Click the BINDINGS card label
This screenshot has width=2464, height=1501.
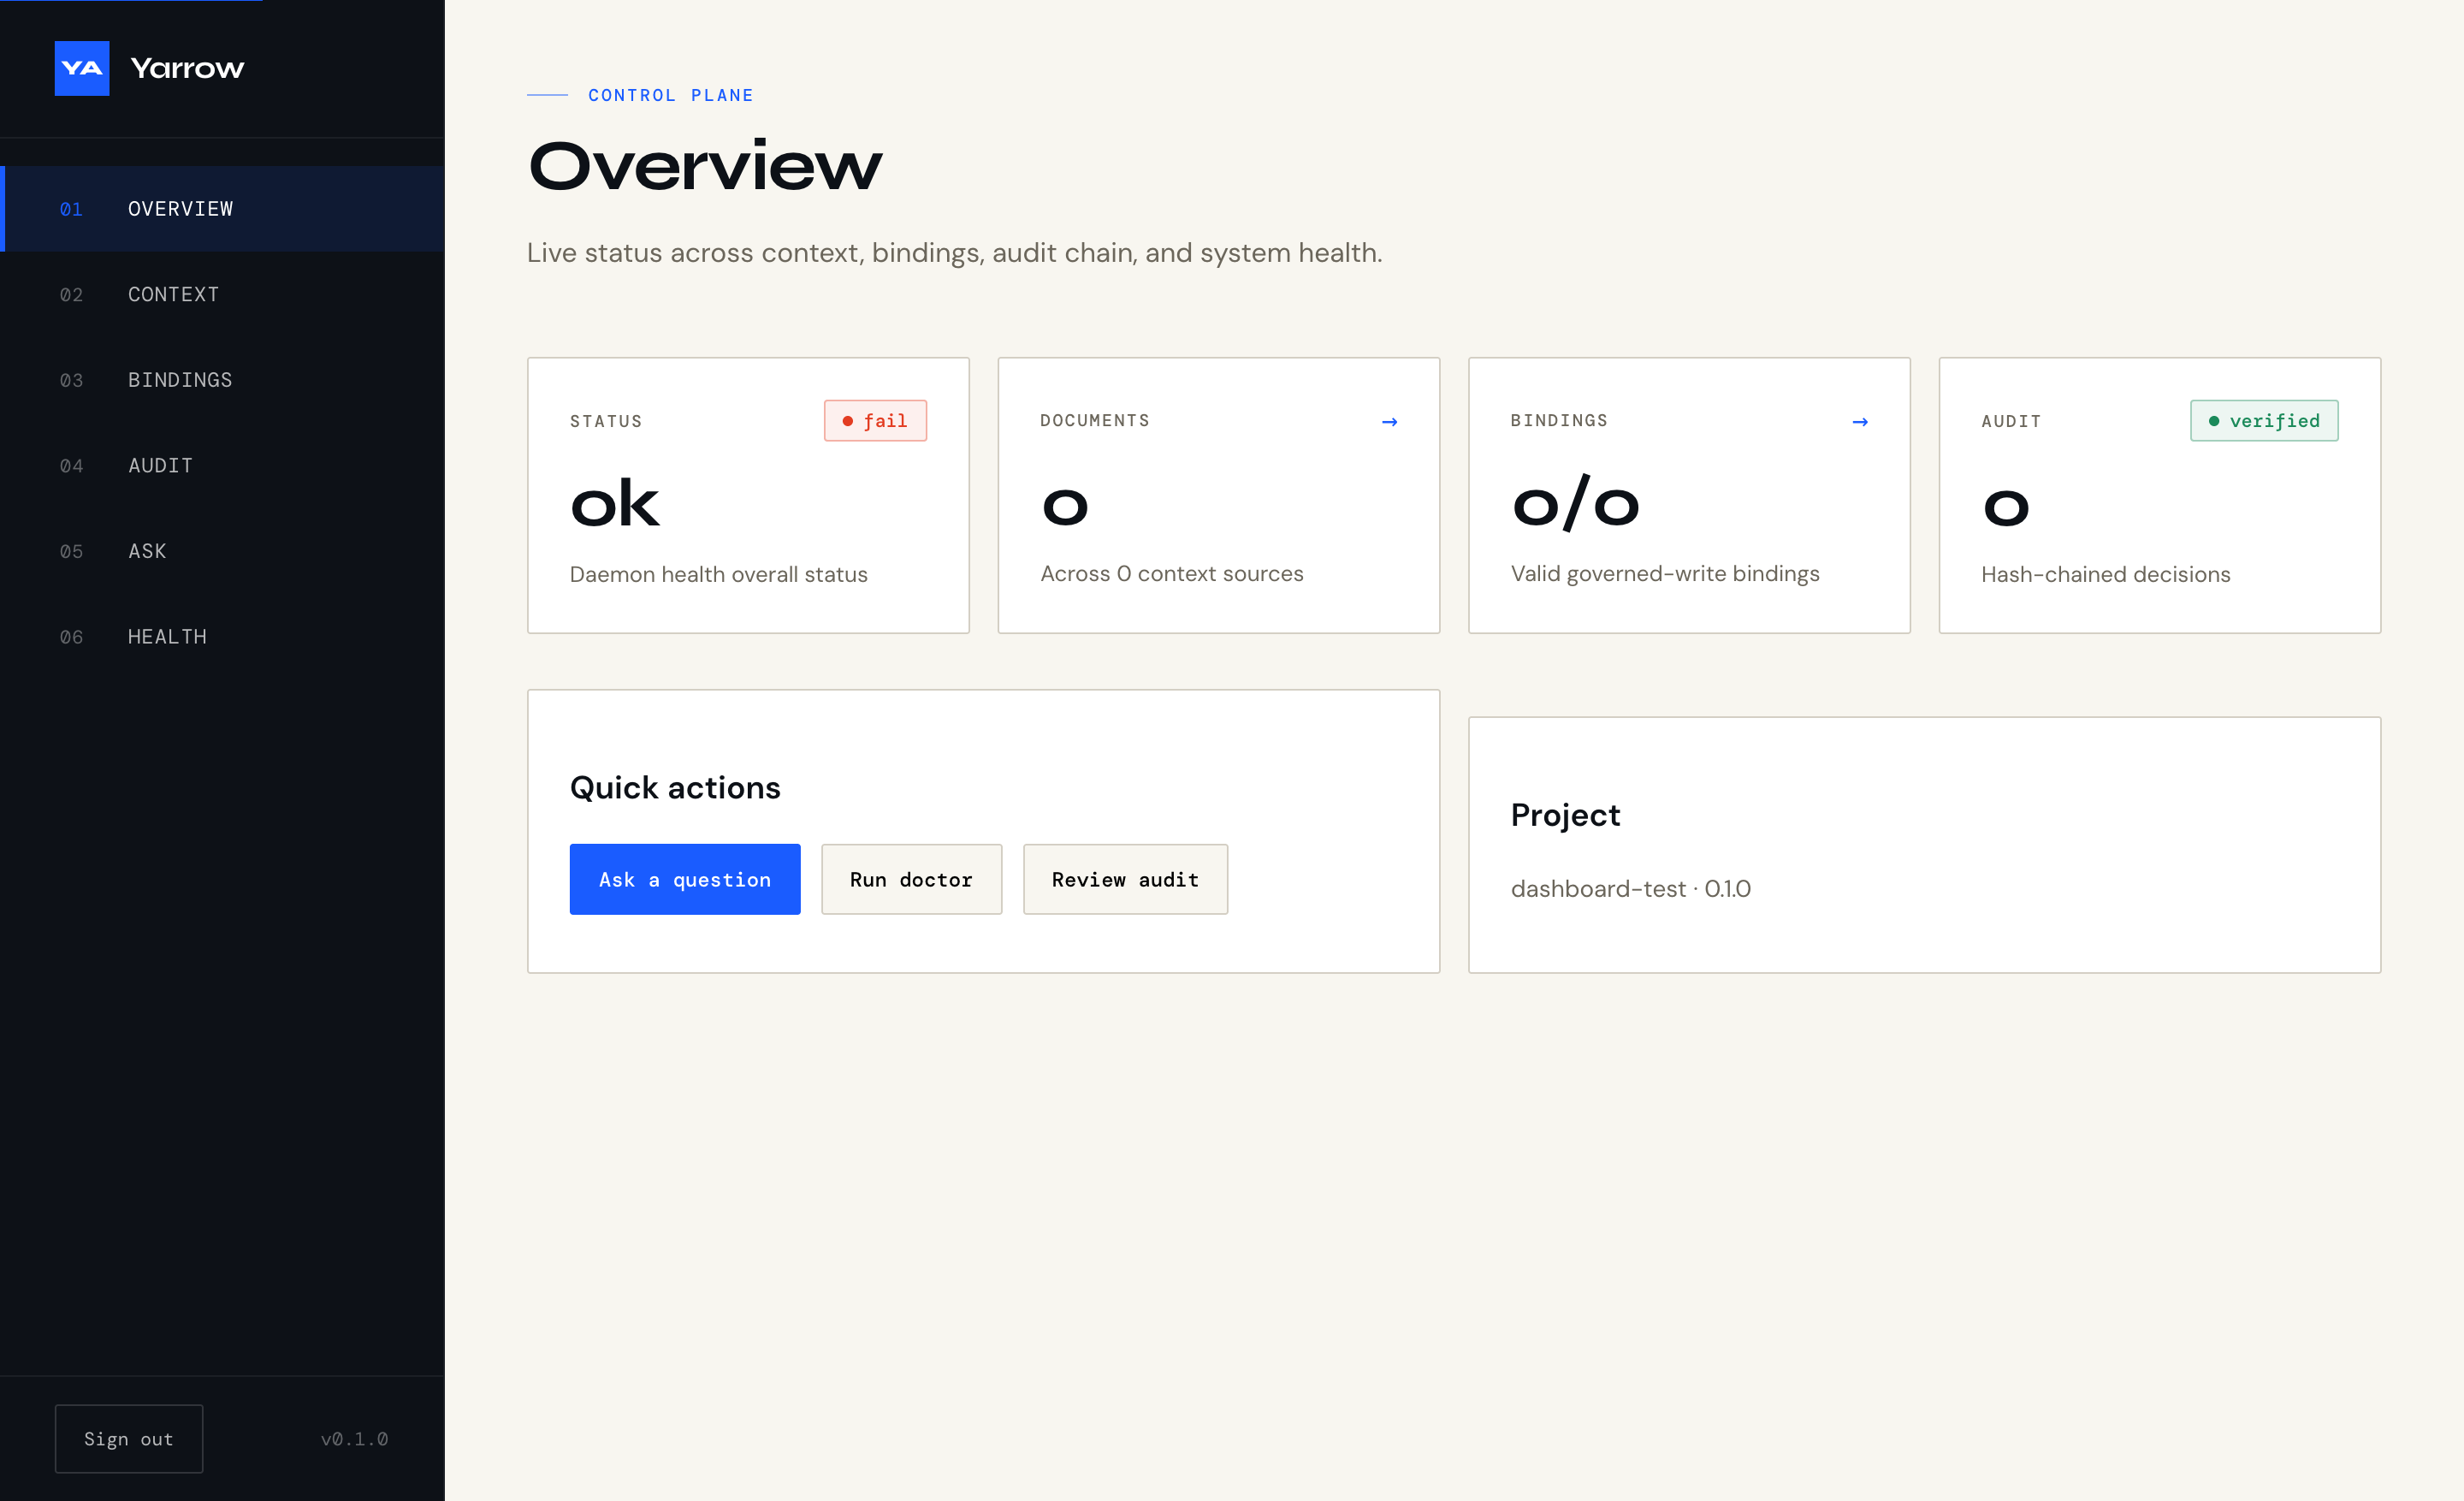tap(1559, 421)
